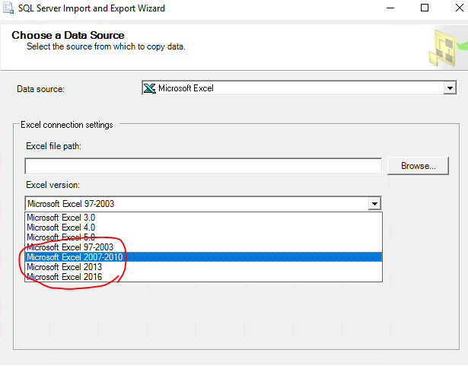This screenshot has width=468, height=366.
Task: Click the Data source combo box showing Microsoft Excel
Action: 299,88
